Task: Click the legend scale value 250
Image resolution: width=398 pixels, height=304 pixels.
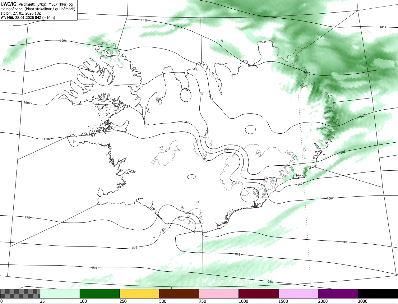Action: click(x=123, y=301)
